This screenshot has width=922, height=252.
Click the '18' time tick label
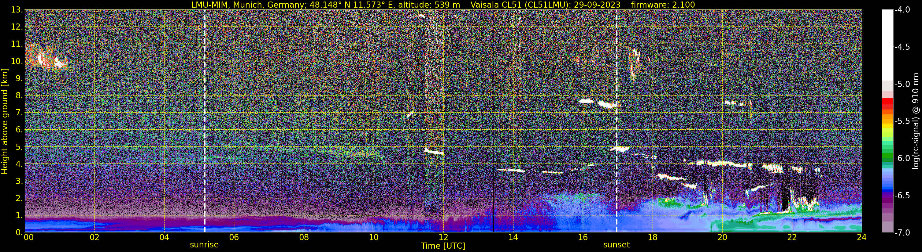[x=653, y=237]
